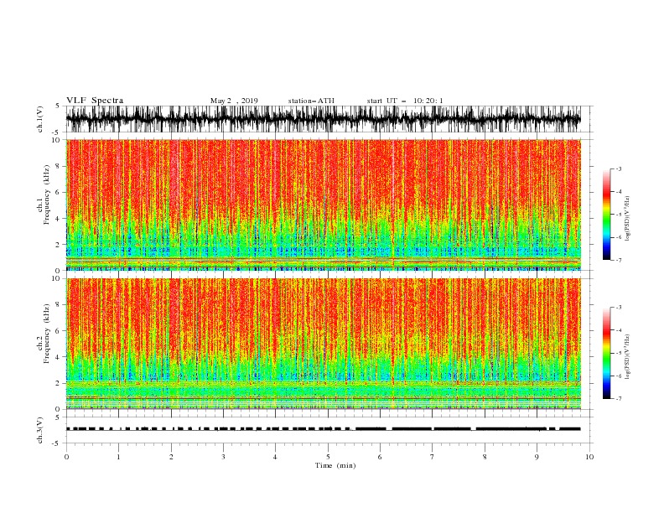Click the '9' tick on the time axis
This screenshot has width=664, height=513.
tap(537, 457)
